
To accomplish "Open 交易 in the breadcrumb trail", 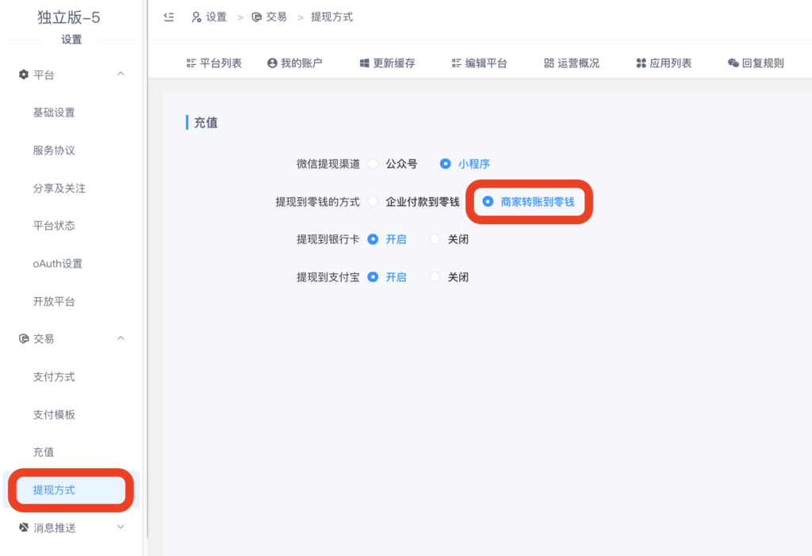I will point(274,16).
